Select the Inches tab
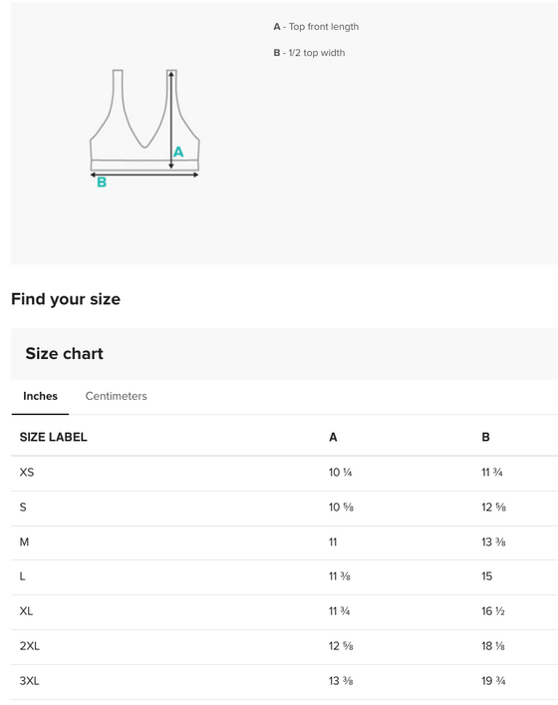This screenshot has height=705, width=558. [x=40, y=396]
